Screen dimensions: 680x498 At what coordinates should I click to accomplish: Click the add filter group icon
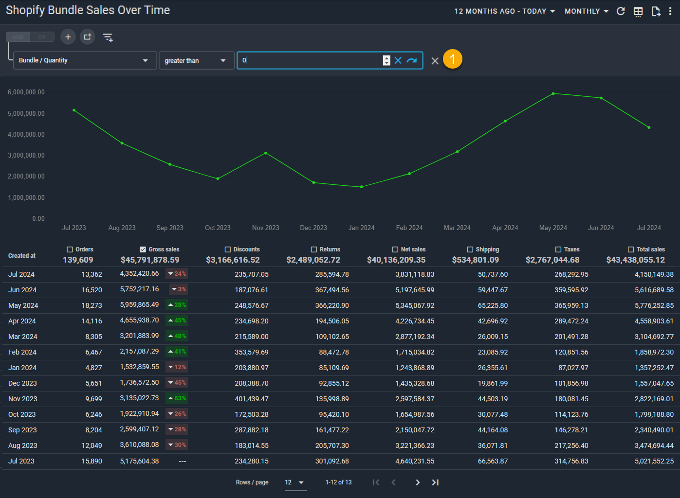pyautogui.click(x=88, y=37)
